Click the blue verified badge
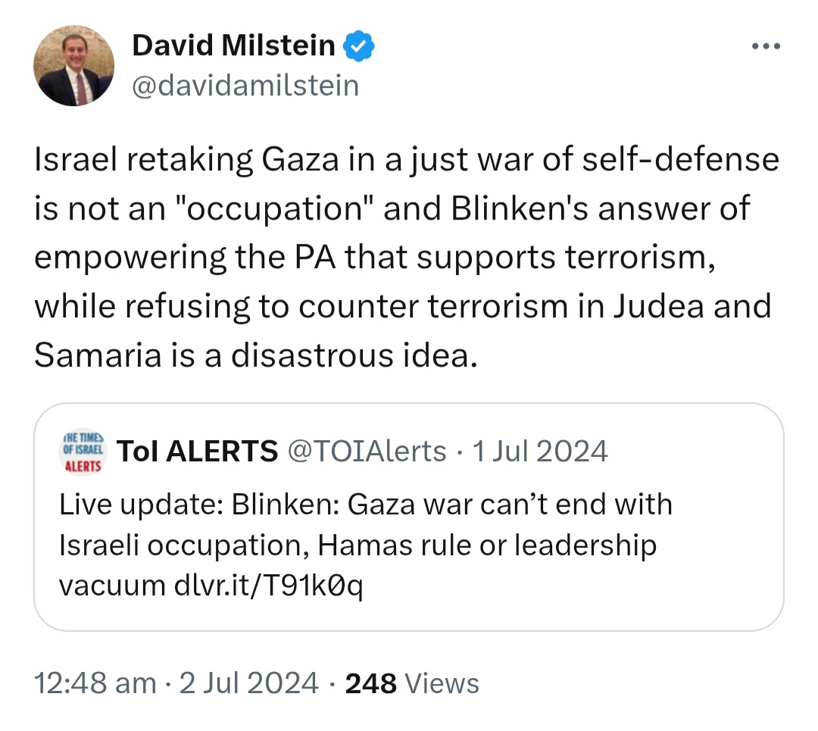The height and width of the screenshot is (731, 818). [x=358, y=46]
